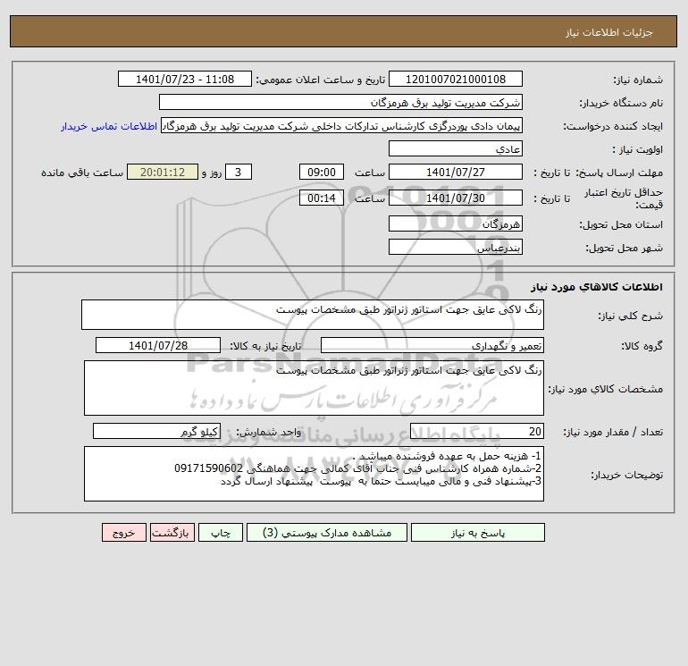Image resolution: width=688 pixels, height=666 pixels.
Task: Click the label شماره نیاز
Action: (638, 80)
